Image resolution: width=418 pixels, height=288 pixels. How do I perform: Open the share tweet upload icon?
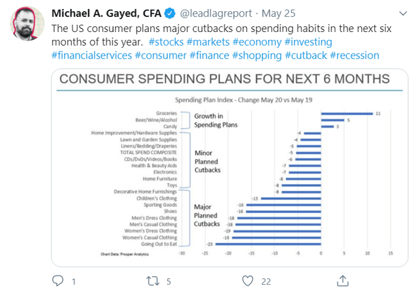pyautogui.click(x=342, y=281)
